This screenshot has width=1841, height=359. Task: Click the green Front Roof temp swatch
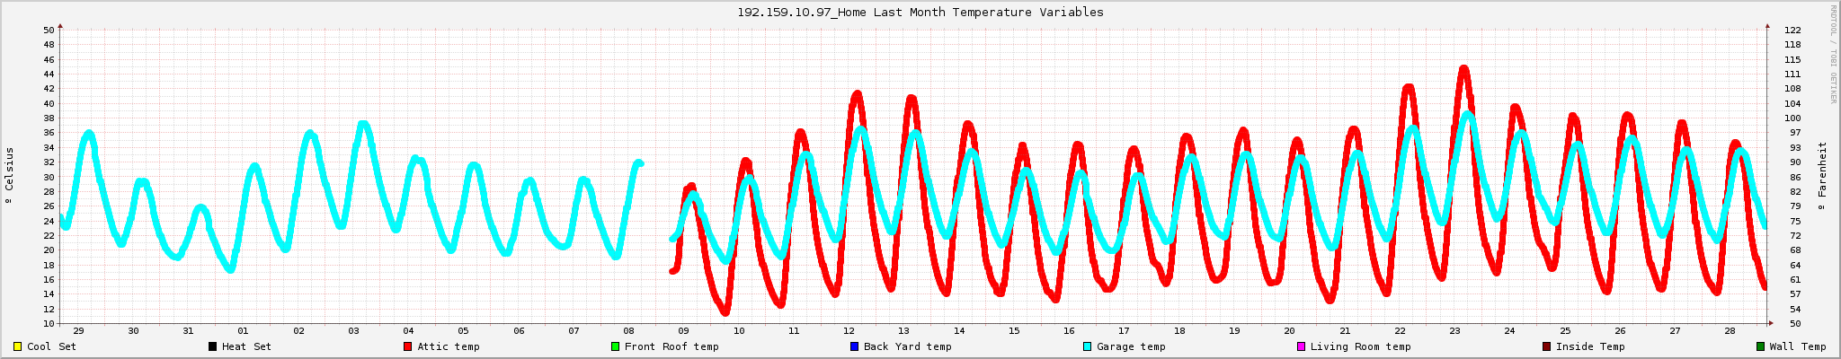[x=615, y=346]
